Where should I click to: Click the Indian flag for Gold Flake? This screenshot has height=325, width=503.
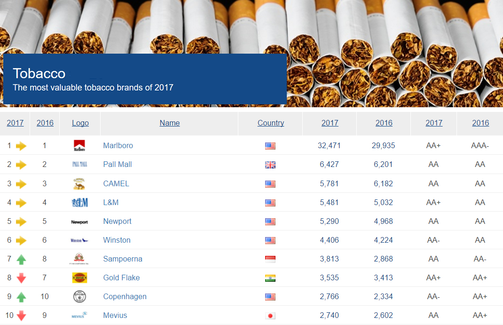click(270, 277)
